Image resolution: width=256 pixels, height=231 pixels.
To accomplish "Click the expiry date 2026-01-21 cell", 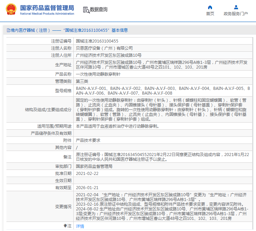I will (87, 187).
